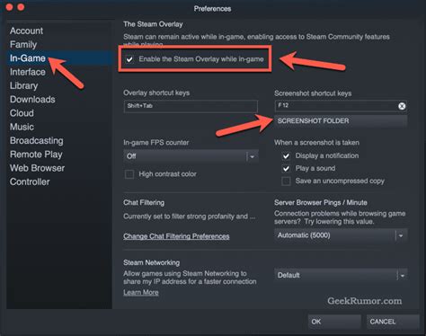Close the Preferences window with red button
Image resolution: width=426 pixels, height=336 pixels.
[9, 7]
